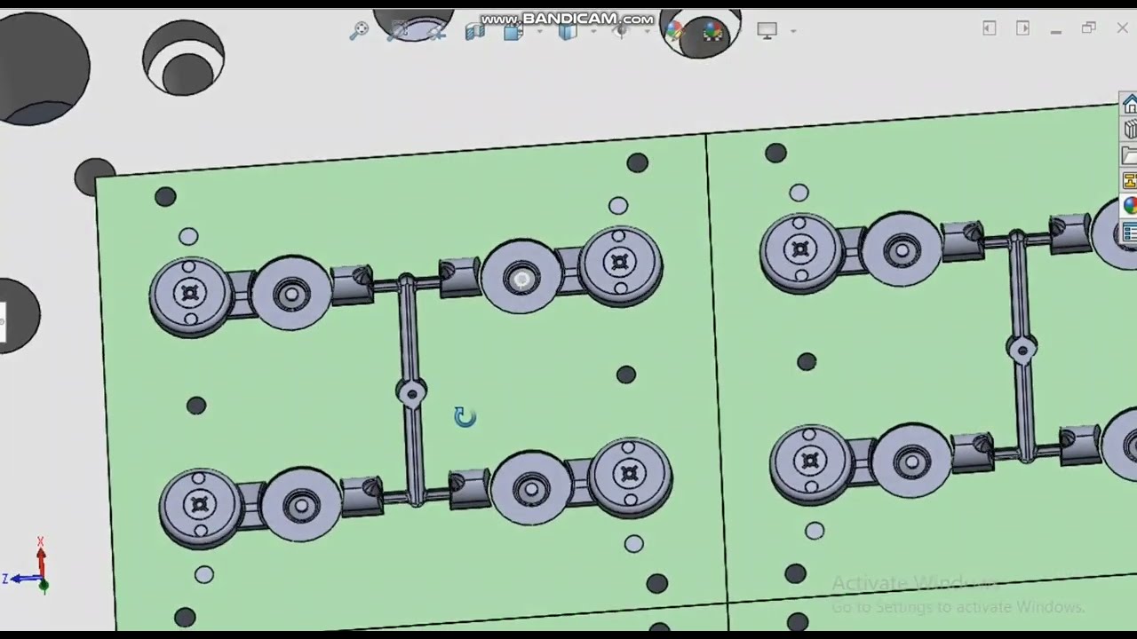Screen dimensions: 1137x639
Task: Expand the View Settings dropdown arrow
Action: click(793, 31)
